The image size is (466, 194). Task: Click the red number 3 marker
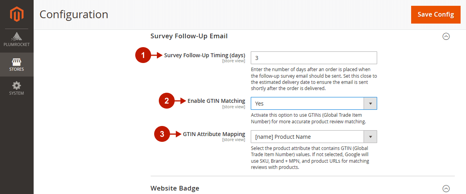click(x=162, y=134)
